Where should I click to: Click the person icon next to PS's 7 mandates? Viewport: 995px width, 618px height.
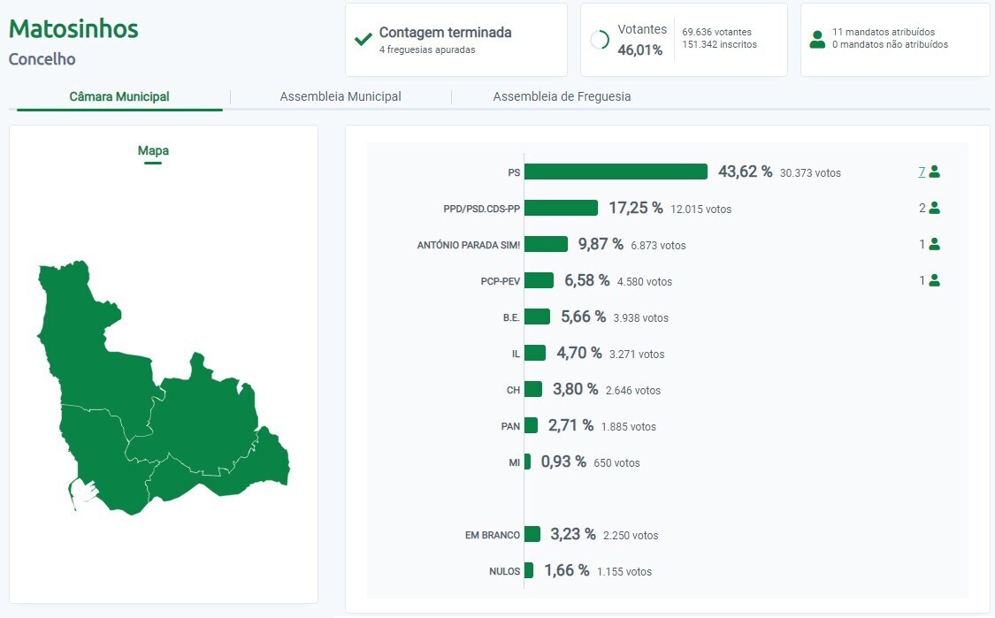[x=935, y=172]
